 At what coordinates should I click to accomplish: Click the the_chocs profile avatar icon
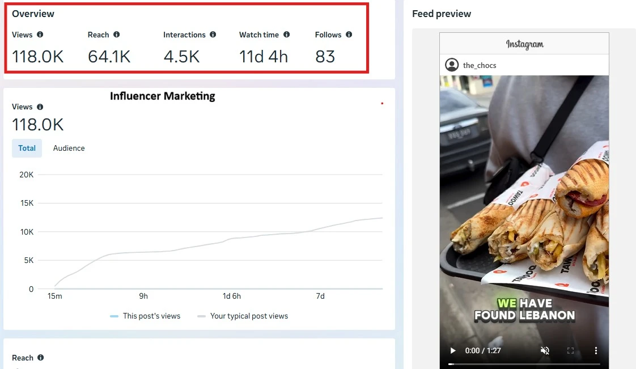[x=451, y=65]
